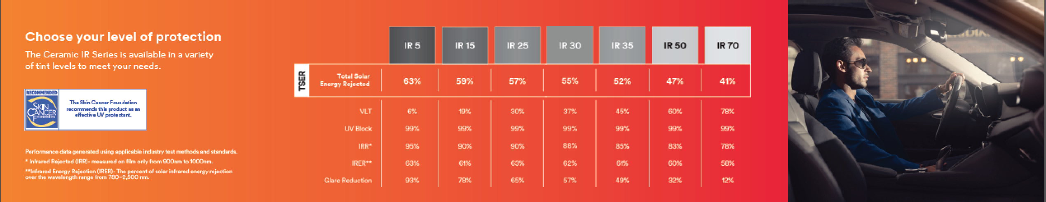Pick the IR 25 tint swatch
This screenshot has height=202, width=1046.
[517, 46]
